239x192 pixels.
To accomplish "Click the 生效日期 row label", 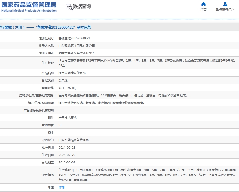I will tap(48, 155).
